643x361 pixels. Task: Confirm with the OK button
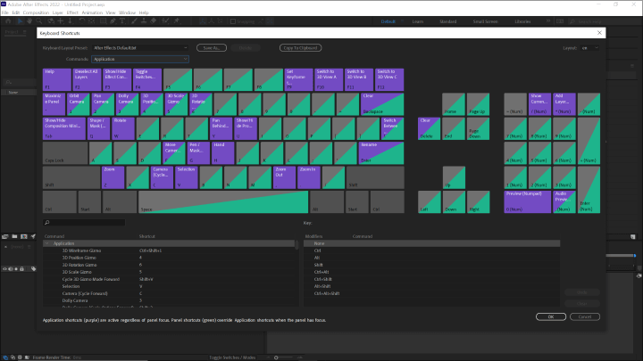(x=551, y=316)
